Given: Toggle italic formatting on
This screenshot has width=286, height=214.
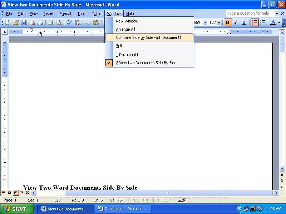Looking at the screenshot, I should click(236, 22).
